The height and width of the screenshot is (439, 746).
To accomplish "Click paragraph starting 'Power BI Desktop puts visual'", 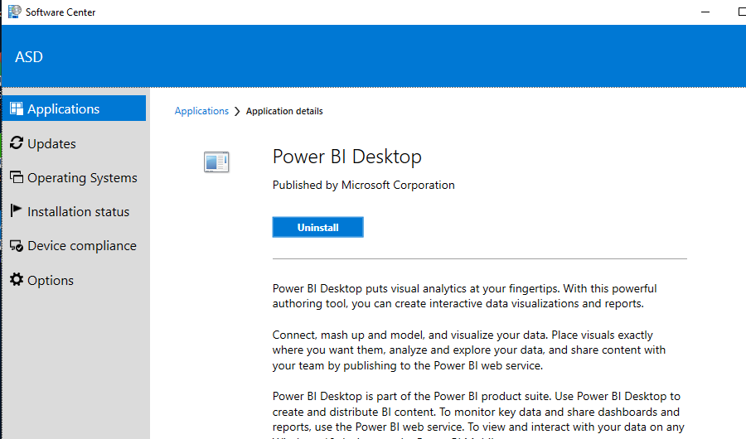I will point(464,296).
